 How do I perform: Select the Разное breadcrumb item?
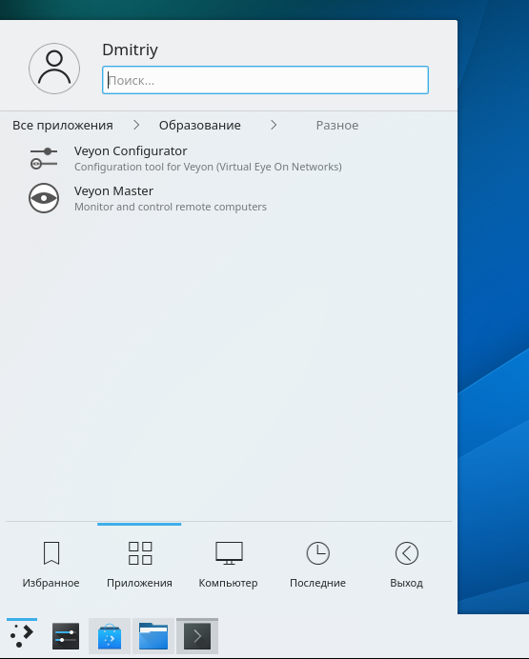(x=337, y=126)
